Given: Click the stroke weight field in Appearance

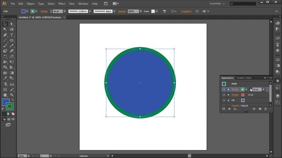Looking at the screenshot, I should [257, 90].
